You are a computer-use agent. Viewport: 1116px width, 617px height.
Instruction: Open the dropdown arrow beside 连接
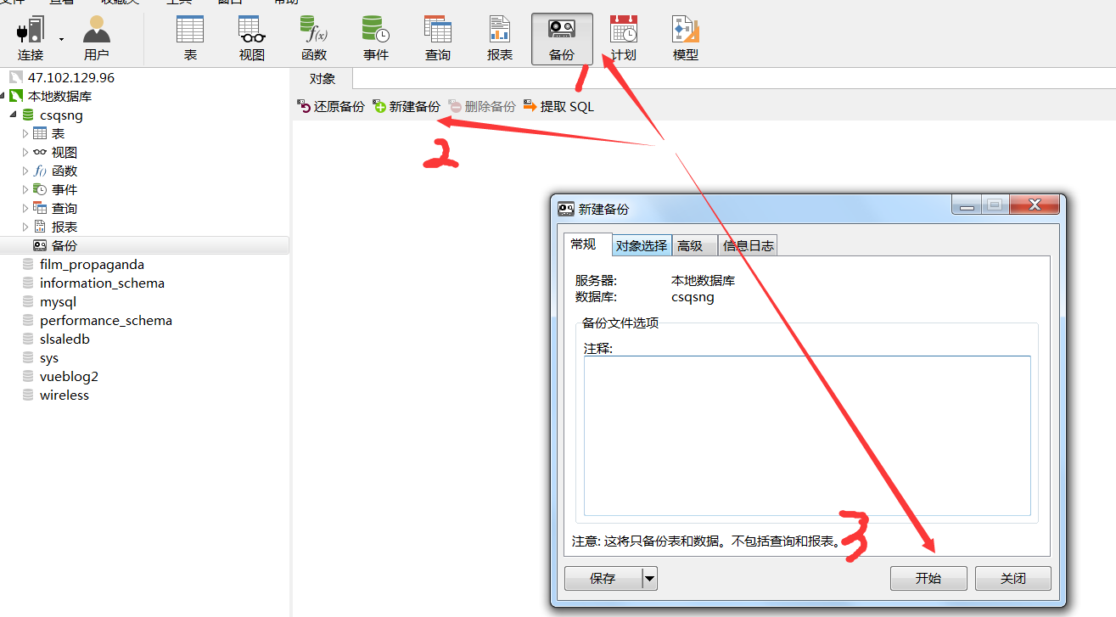click(61, 39)
